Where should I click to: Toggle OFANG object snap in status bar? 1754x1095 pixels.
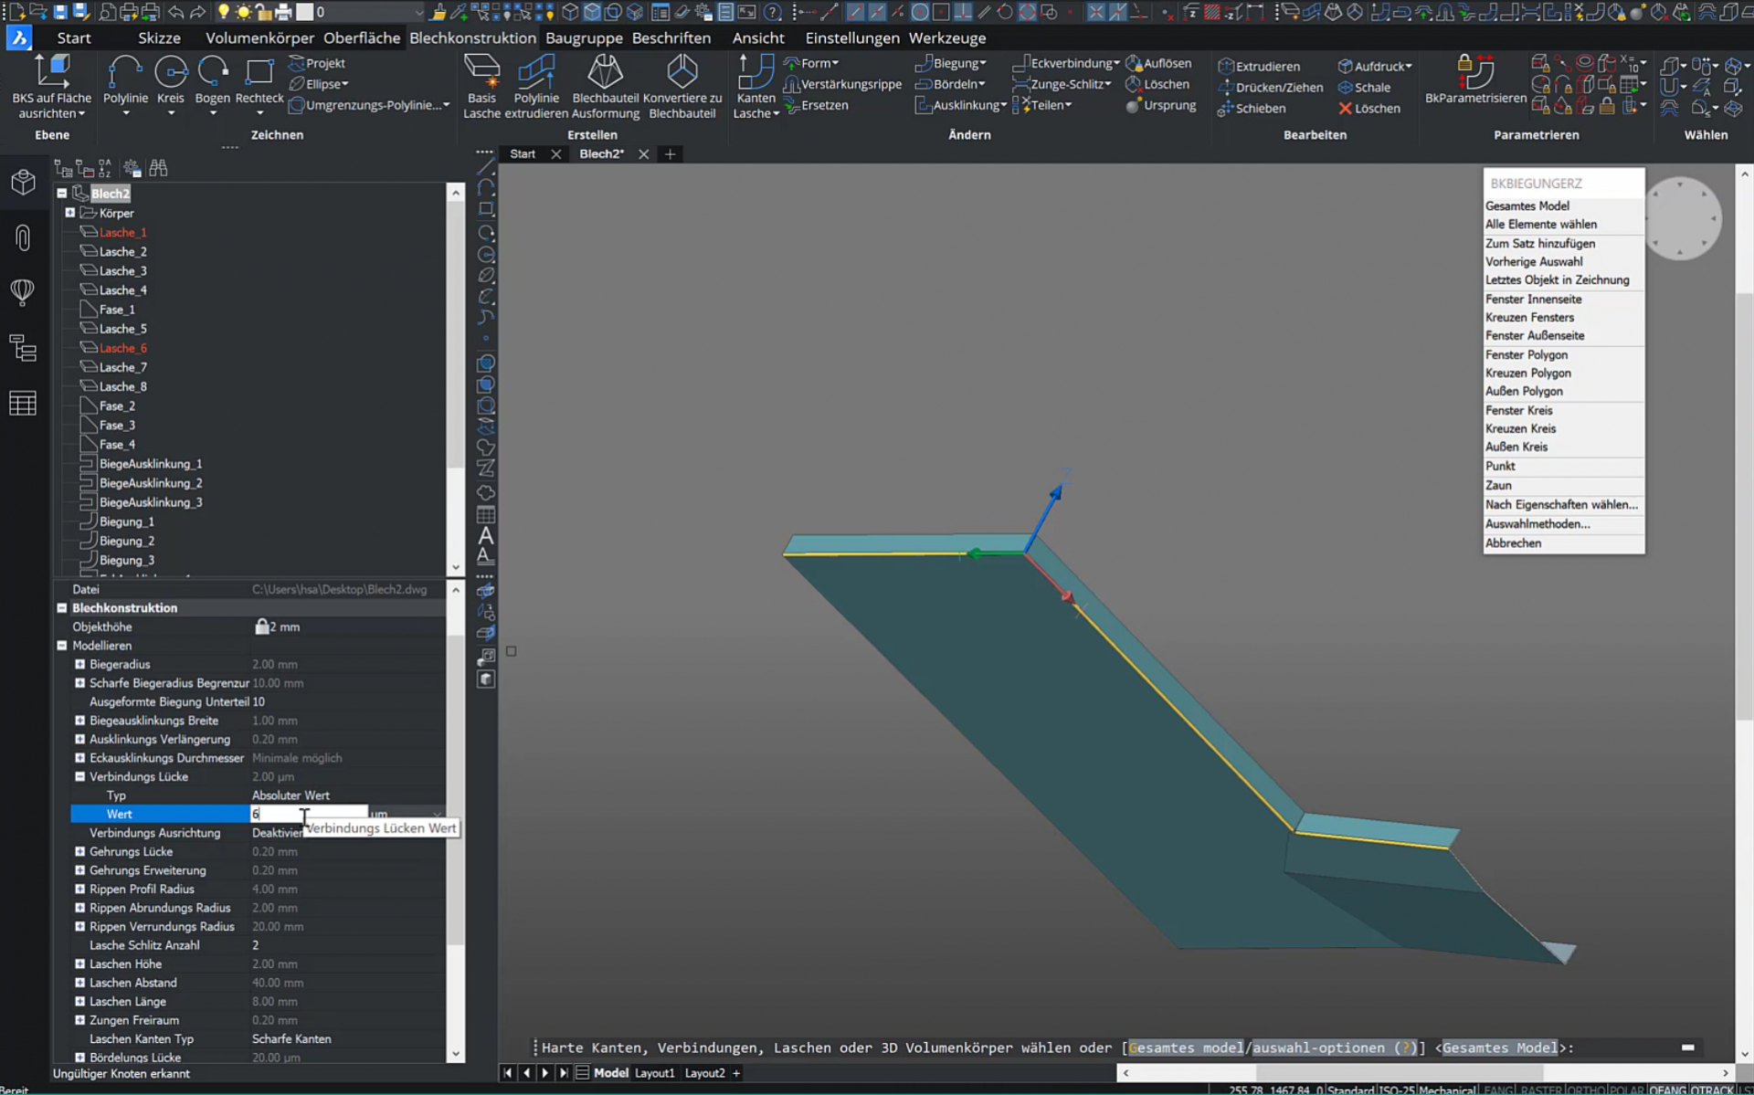click(x=1667, y=1090)
